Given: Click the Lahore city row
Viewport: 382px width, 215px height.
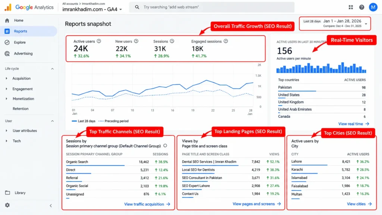Looking at the screenshot, I should (330, 162).
